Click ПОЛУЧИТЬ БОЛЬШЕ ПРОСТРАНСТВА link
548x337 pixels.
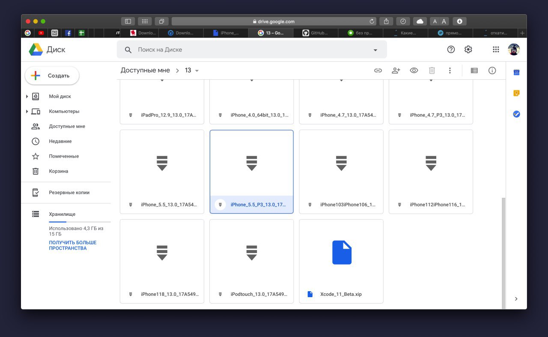click(x=73, y=245)
